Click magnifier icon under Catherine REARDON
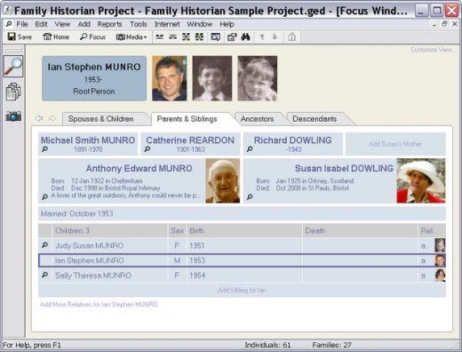The width and height of the screenshot is (462, 352). coord(147,149)
